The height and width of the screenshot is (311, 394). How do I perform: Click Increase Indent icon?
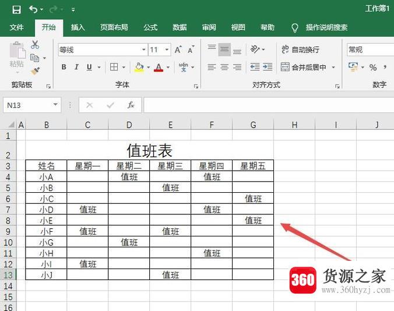click(268, 67)
